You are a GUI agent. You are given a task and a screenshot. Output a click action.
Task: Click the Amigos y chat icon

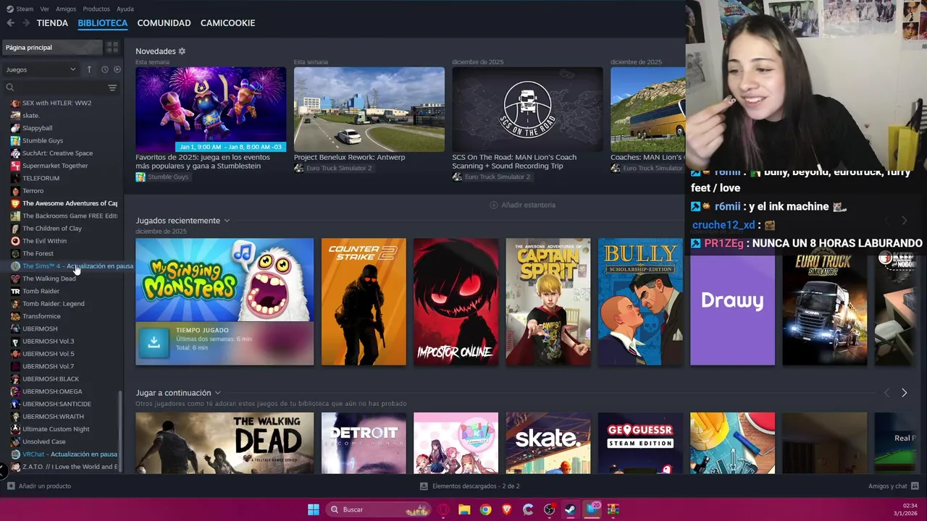(915, 486)
